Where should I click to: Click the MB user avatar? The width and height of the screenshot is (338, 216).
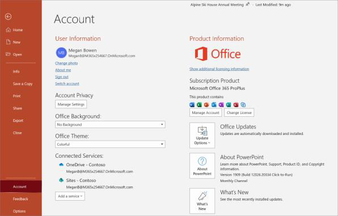point(61,53)
